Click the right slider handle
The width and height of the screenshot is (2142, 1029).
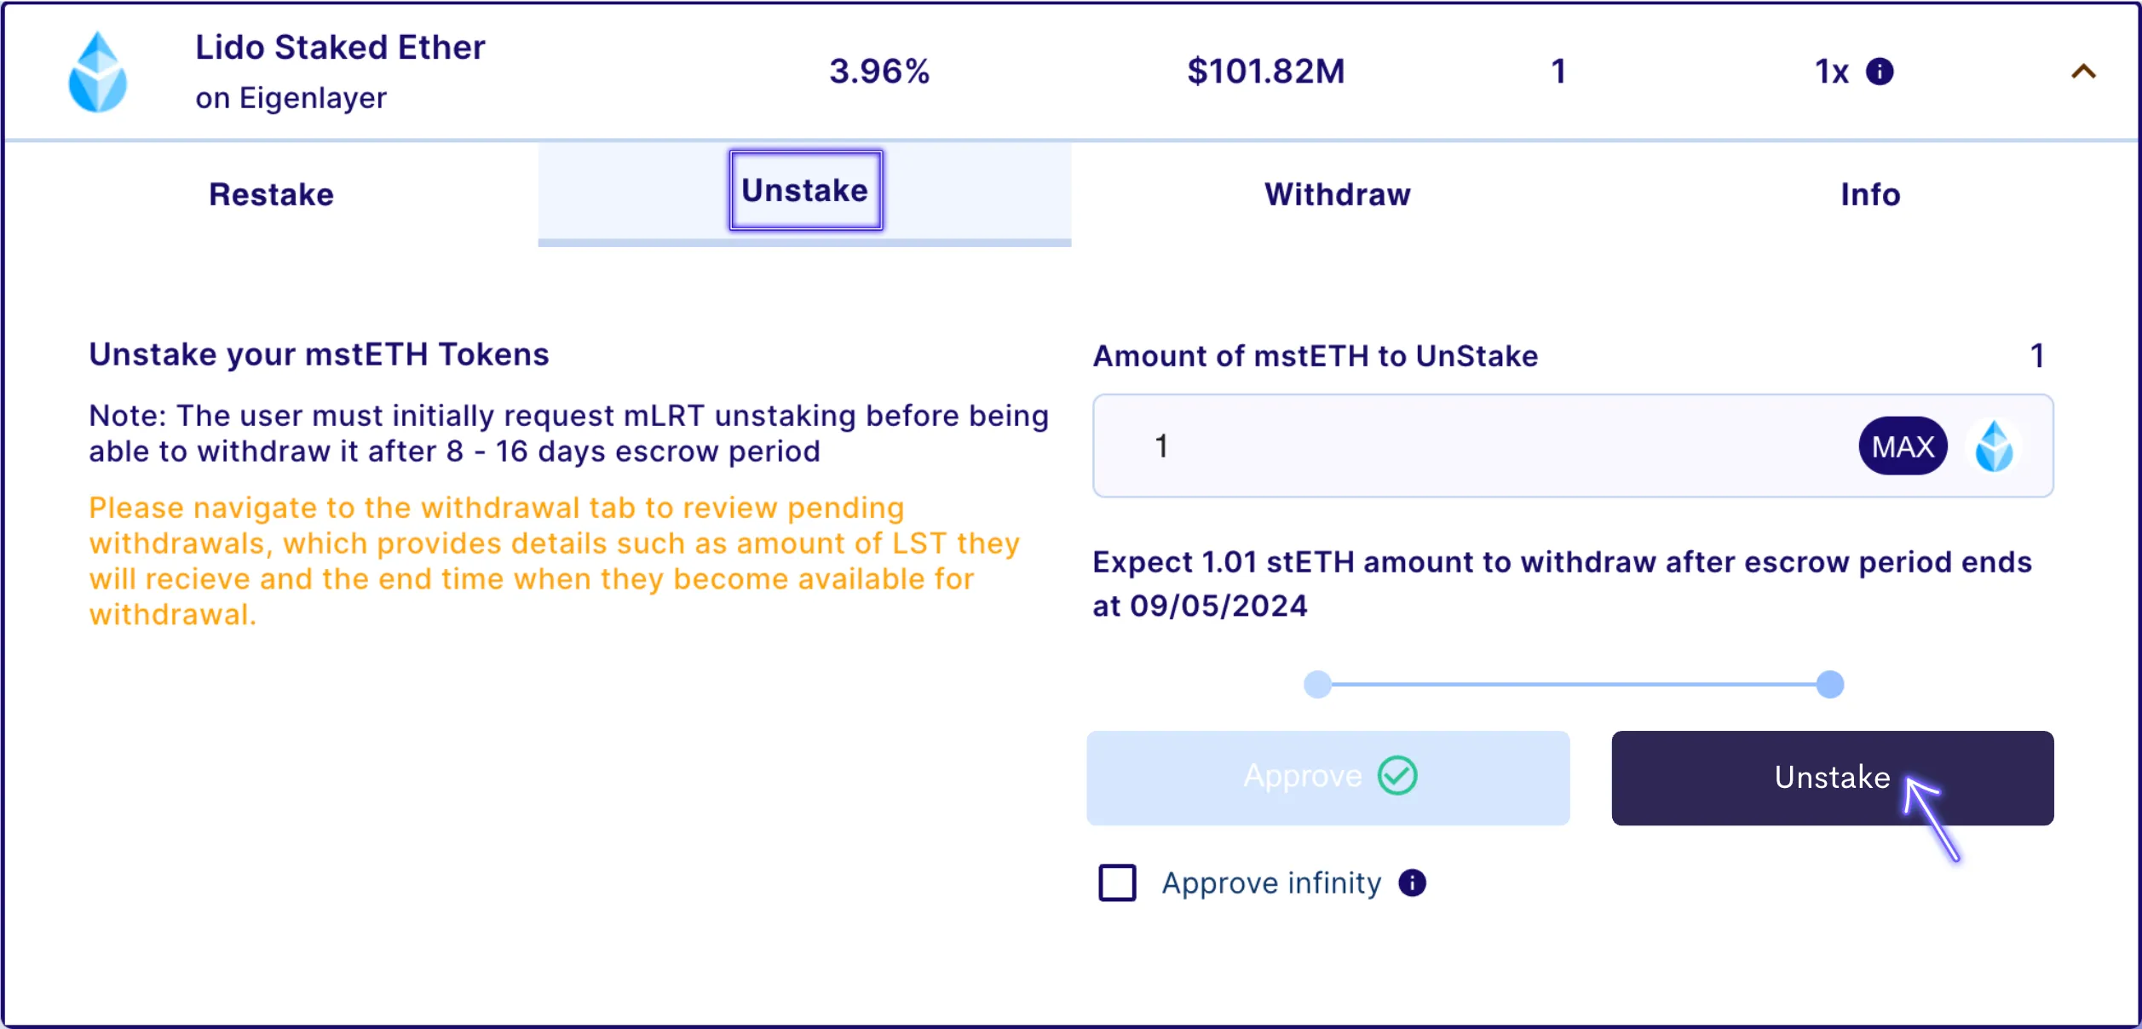(1829, 684)
